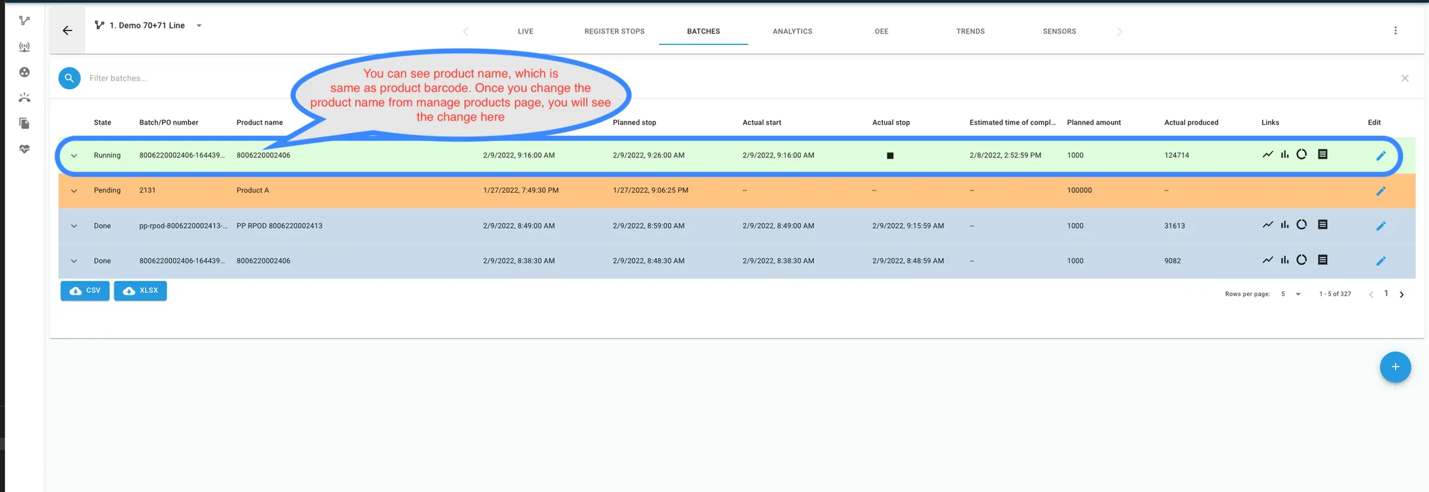Open trend line link for PP RPOD batch

[x=1267, y=225]
